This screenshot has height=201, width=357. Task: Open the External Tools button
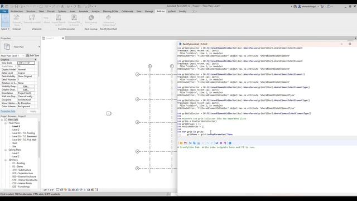(x=17, y=20)
